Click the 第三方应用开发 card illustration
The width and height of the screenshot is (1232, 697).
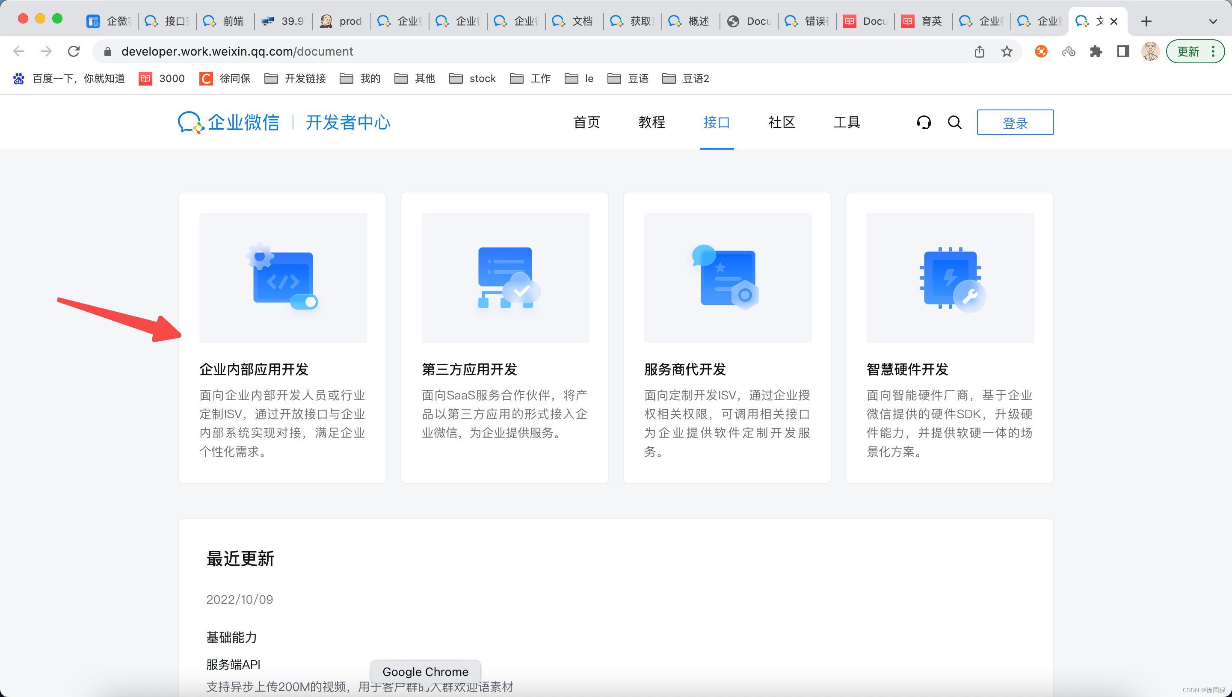[x=505, y=278]
